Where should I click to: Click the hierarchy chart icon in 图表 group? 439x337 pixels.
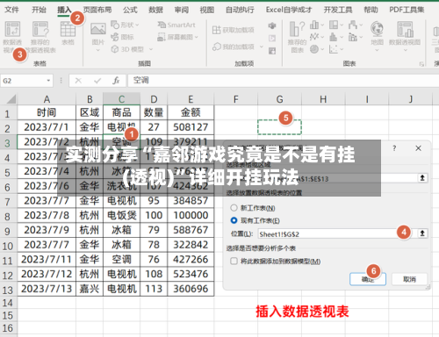click(334, 25)
